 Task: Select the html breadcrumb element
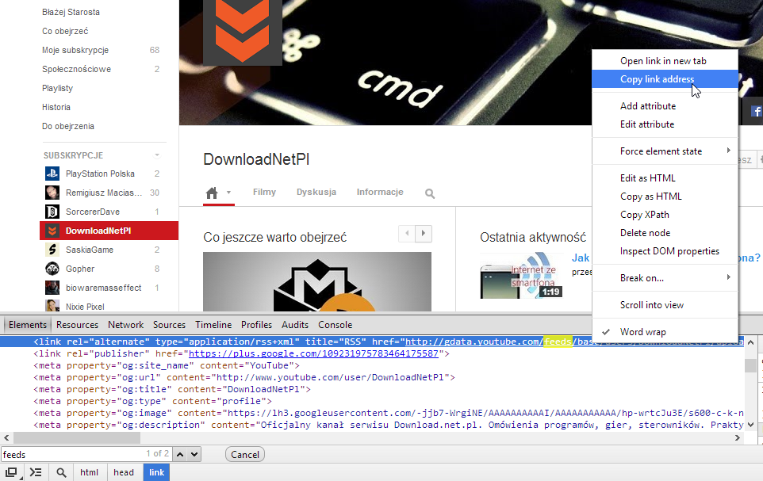point(89,472)
